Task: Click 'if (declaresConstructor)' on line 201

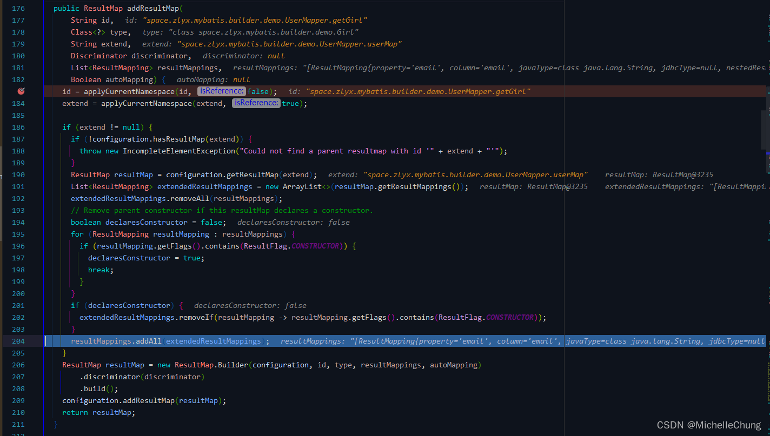Action: [x=123, y=305]
